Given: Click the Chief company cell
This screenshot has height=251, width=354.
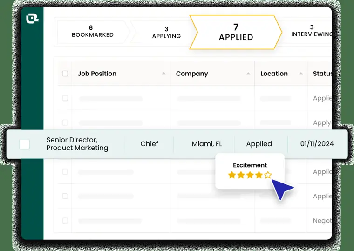Looking at the screenshot, I should tap(149, 144).
